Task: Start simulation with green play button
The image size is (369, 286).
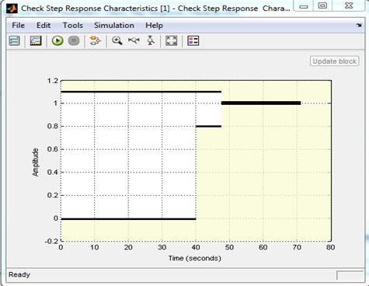Action: pyautogui.click(x=57, y=40)
